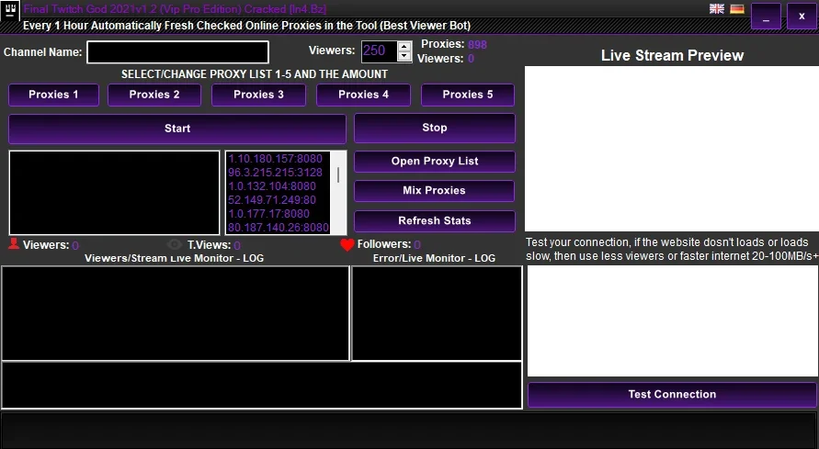Focus the Channel Name input field
The image size is (819, 449).
click(177, 52)
